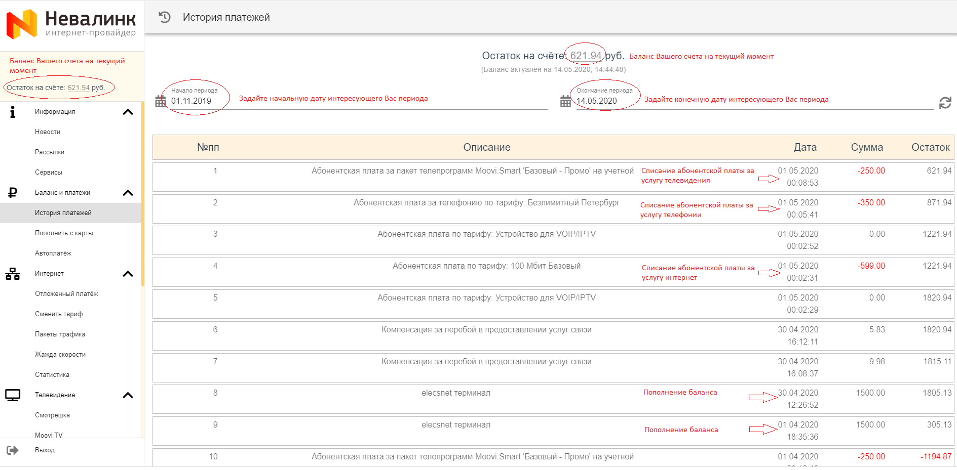This screenshot has height=470, width=957.
Task: Select Сменить тариф in sidebar
Action: click(59, 314)
